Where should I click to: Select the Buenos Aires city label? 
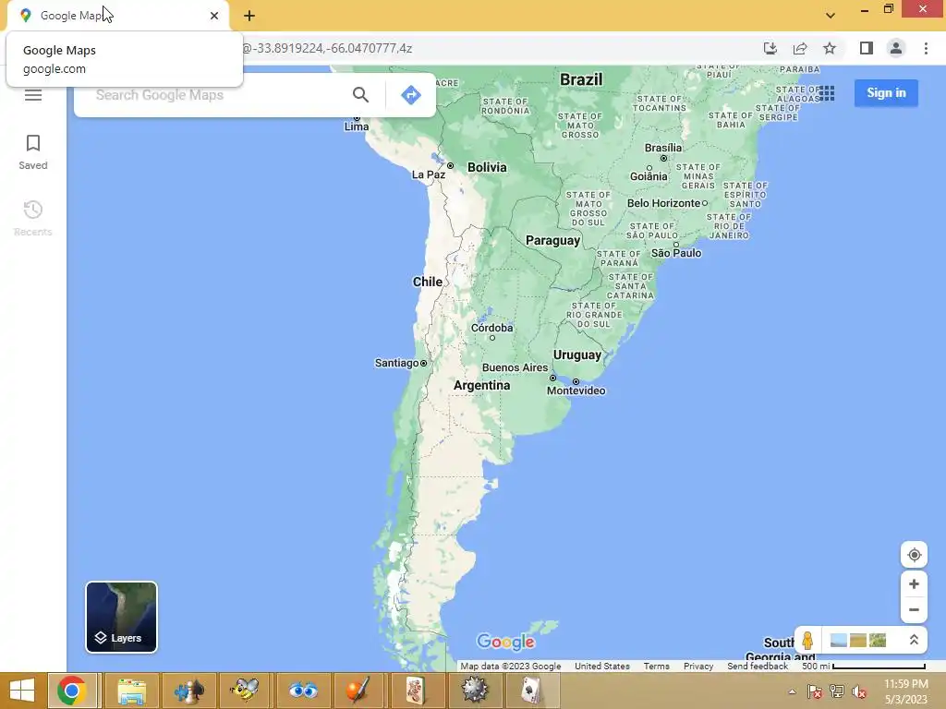(x=515, y=367)
